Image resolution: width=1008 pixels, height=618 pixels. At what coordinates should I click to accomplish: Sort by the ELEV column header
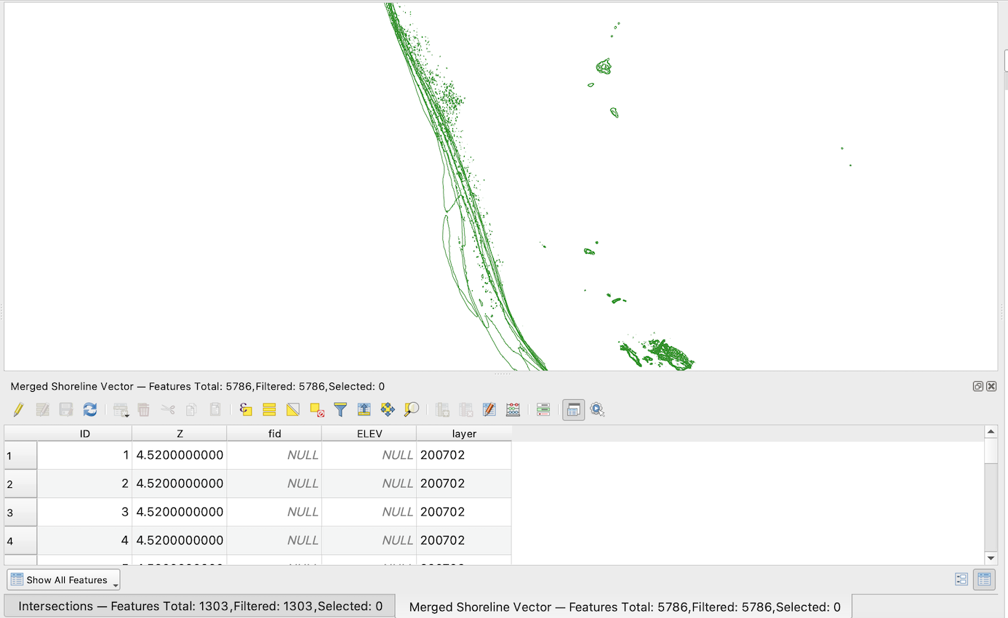[369, 433]
